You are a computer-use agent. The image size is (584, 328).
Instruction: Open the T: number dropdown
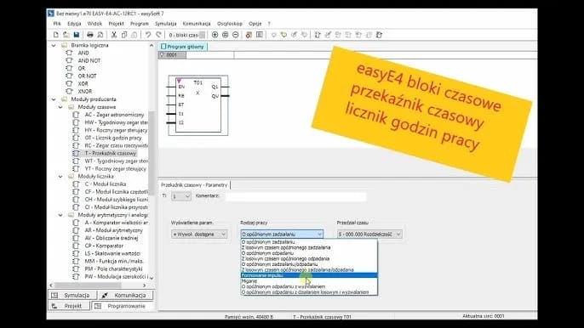click(181, 196)
